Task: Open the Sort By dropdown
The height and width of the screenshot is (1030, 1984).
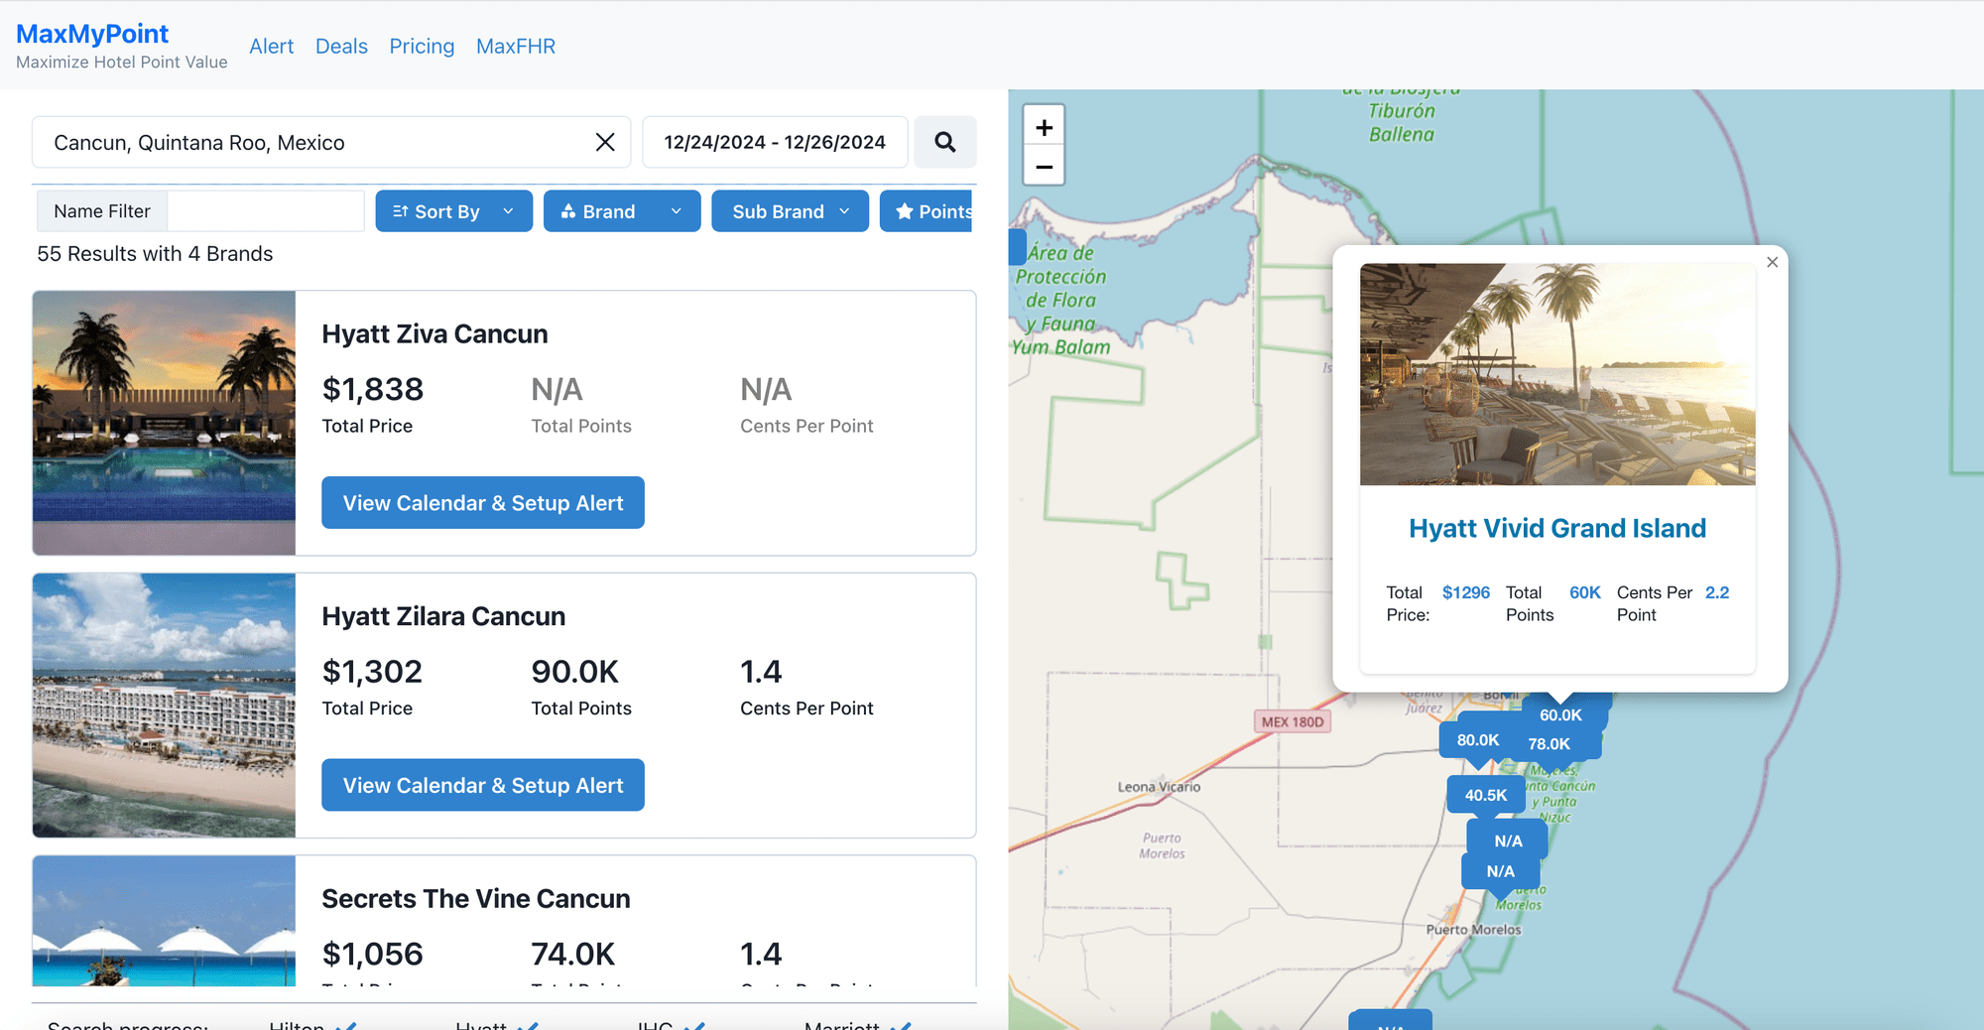Action: 453,211
